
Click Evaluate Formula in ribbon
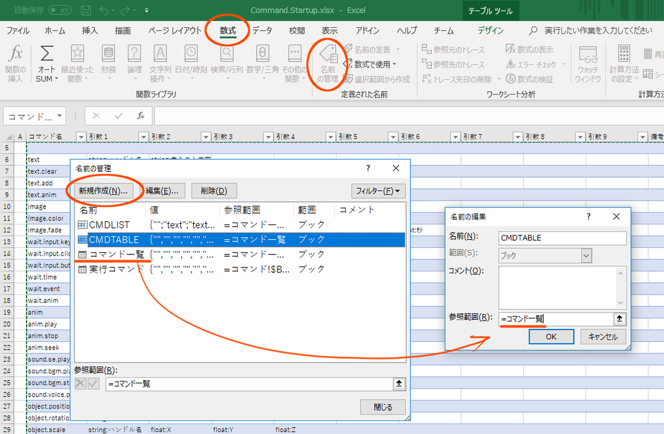pyautogui.click(x=529, y=79)
